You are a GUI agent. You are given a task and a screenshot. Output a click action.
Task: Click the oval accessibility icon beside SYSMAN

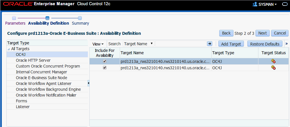click(x=285, y=4)
